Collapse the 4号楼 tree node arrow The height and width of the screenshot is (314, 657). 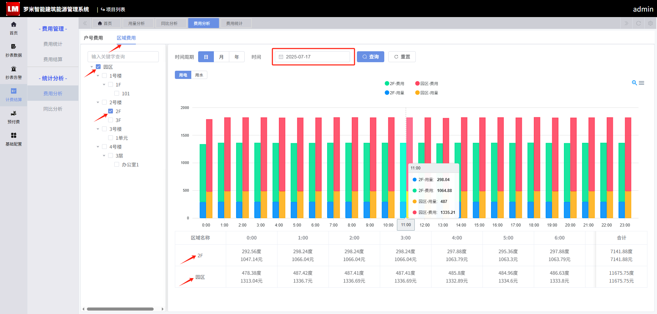pos(98,147)
